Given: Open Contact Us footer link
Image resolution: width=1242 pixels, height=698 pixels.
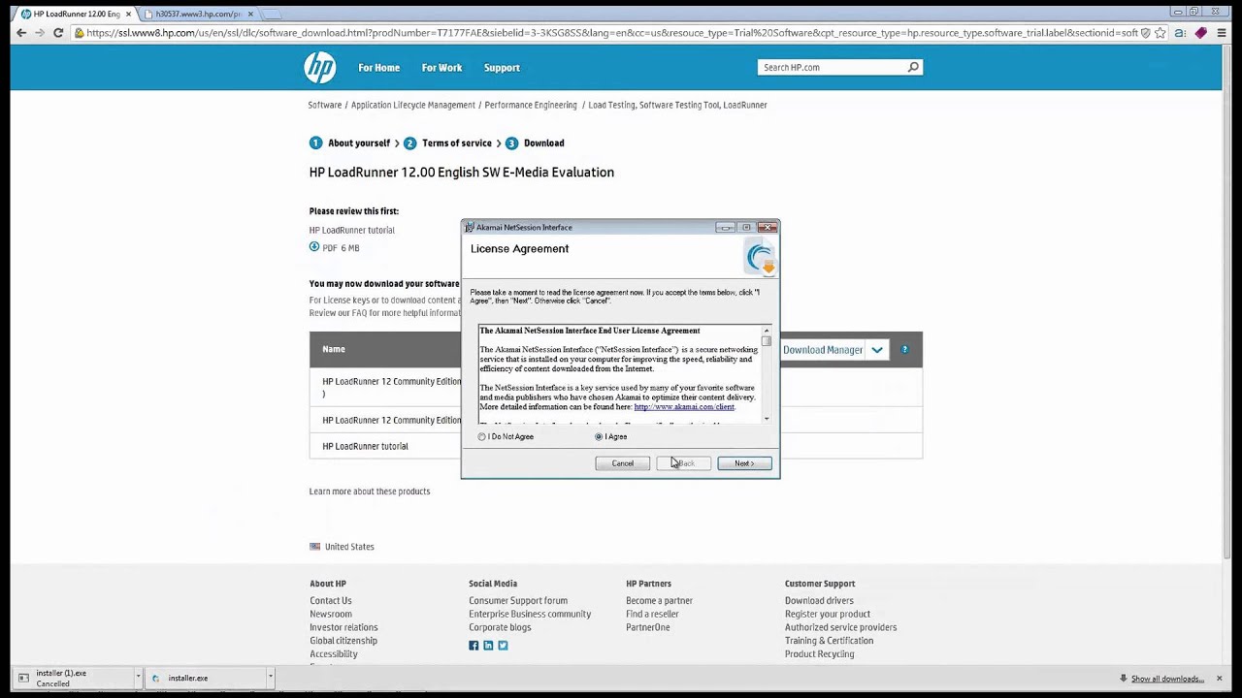Looking at the screenshot, I should 331,601.
